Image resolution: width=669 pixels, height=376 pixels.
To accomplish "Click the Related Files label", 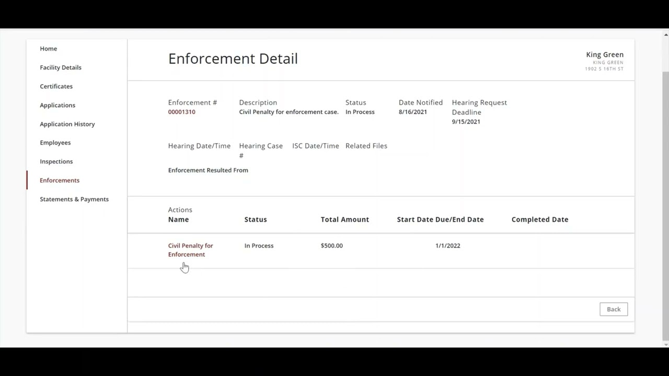I will (x=366, y=146).
